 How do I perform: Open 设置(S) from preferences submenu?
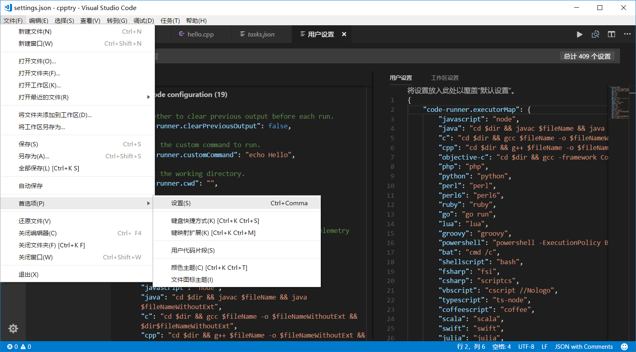pos(237,203)
